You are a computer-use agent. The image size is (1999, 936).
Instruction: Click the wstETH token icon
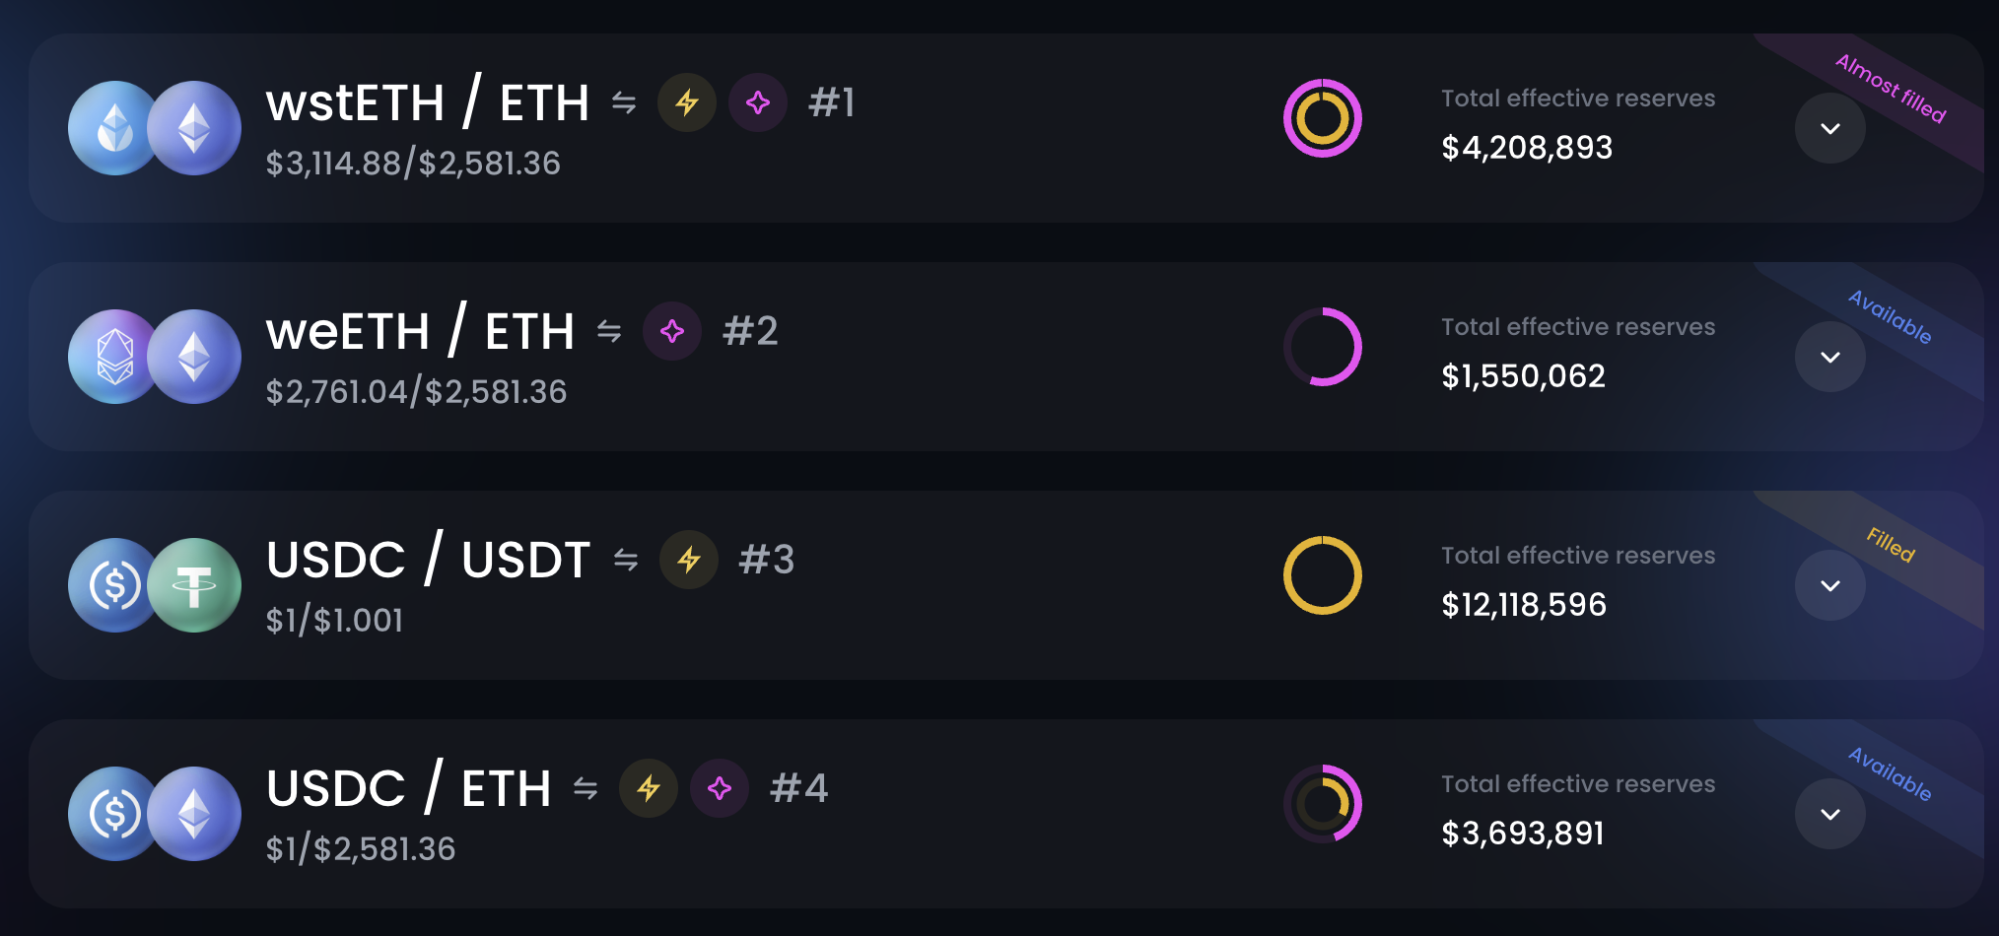113,128
